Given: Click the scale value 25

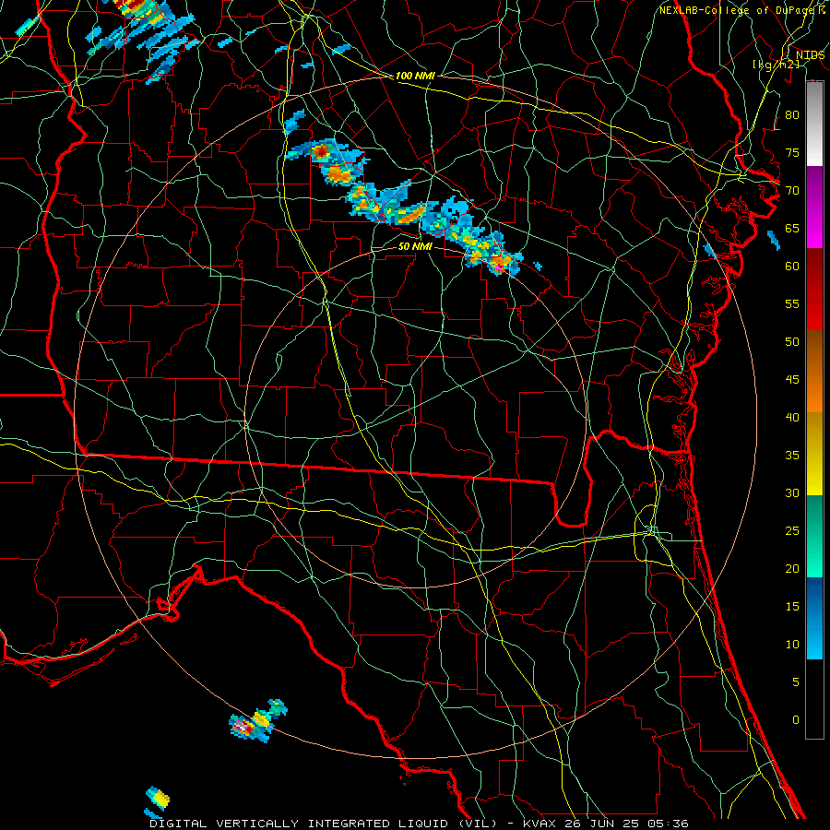Looking at the screenshot, I should pos(792,531).
